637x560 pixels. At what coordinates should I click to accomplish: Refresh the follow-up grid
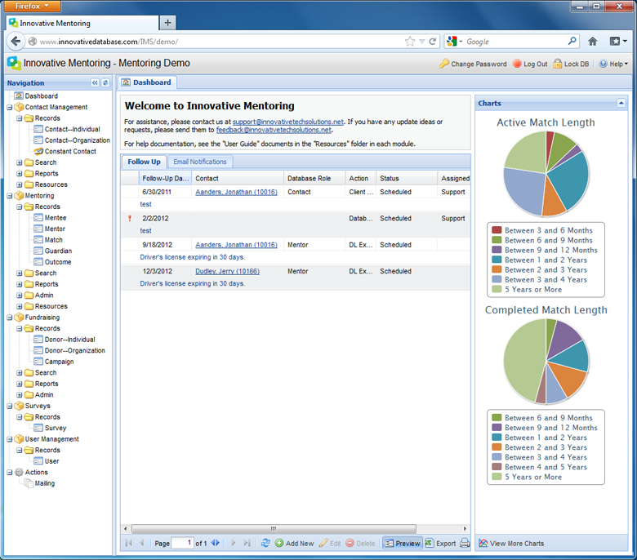click(265, 543)
